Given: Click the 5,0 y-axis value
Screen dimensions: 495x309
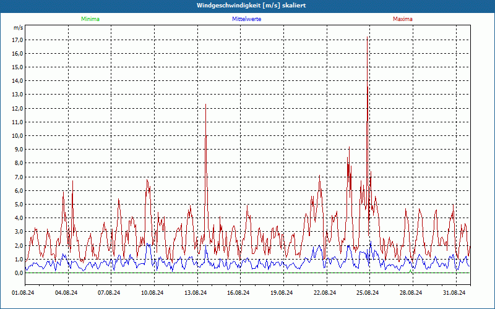Looking at the screenshot, I should [19, 205].
